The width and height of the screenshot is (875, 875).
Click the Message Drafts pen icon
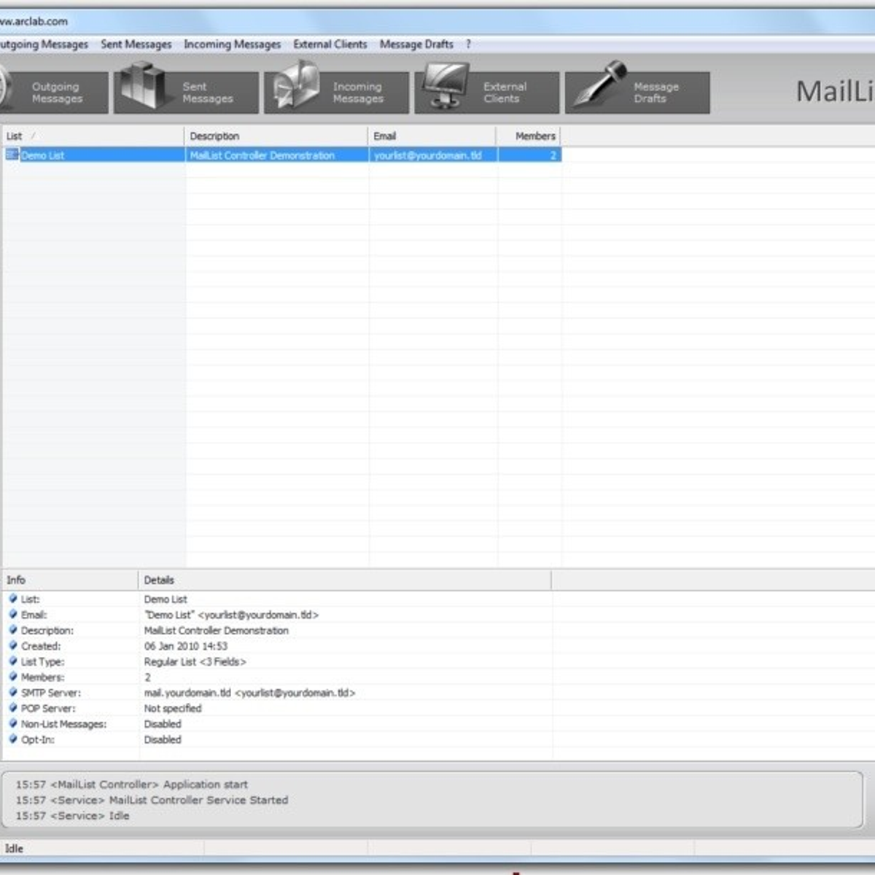coord(598,85)
